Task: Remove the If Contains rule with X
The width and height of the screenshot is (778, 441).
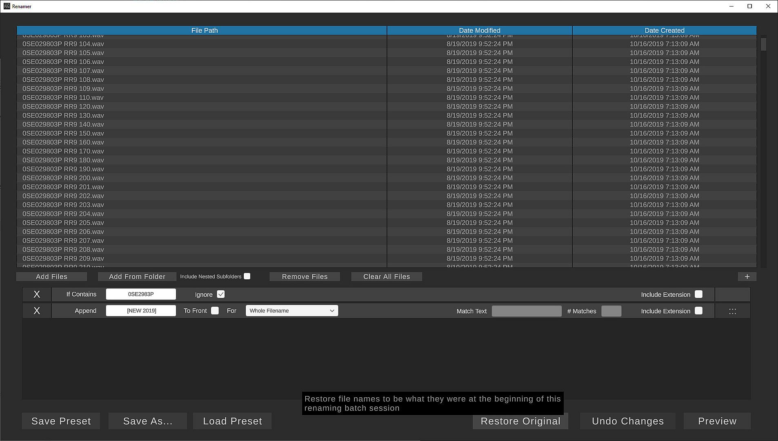Action: click(x=37, y=294)
